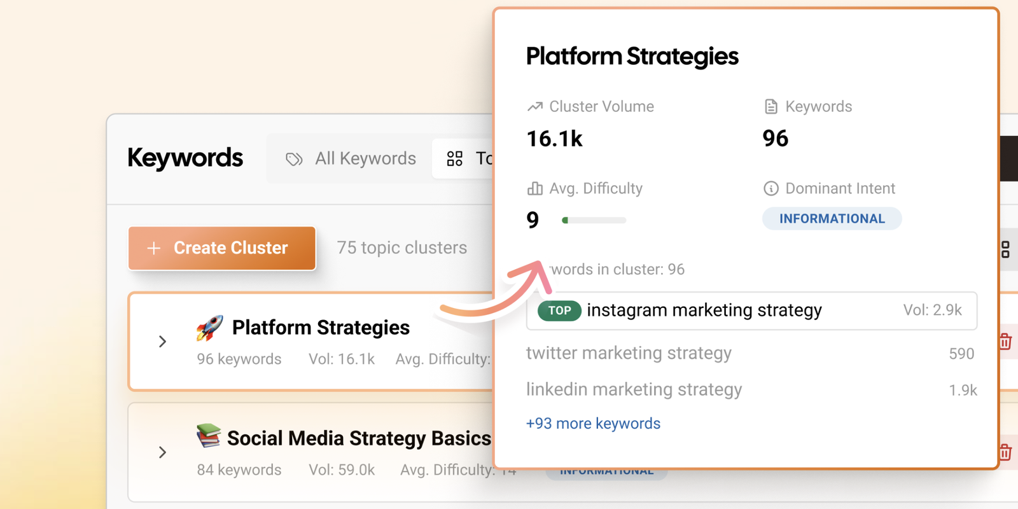Expand the Platform Strategies cluster row
Image resolution: width=1018 pixels, height=509 pixels.
point(162,342)
